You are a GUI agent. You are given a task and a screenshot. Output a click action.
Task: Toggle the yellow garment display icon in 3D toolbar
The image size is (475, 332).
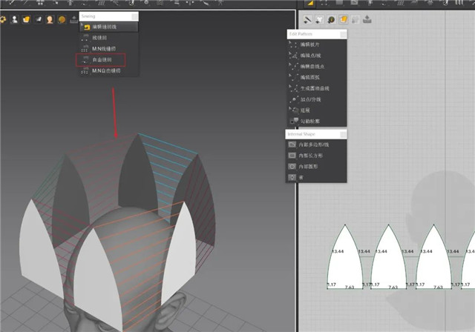[25, 19]
